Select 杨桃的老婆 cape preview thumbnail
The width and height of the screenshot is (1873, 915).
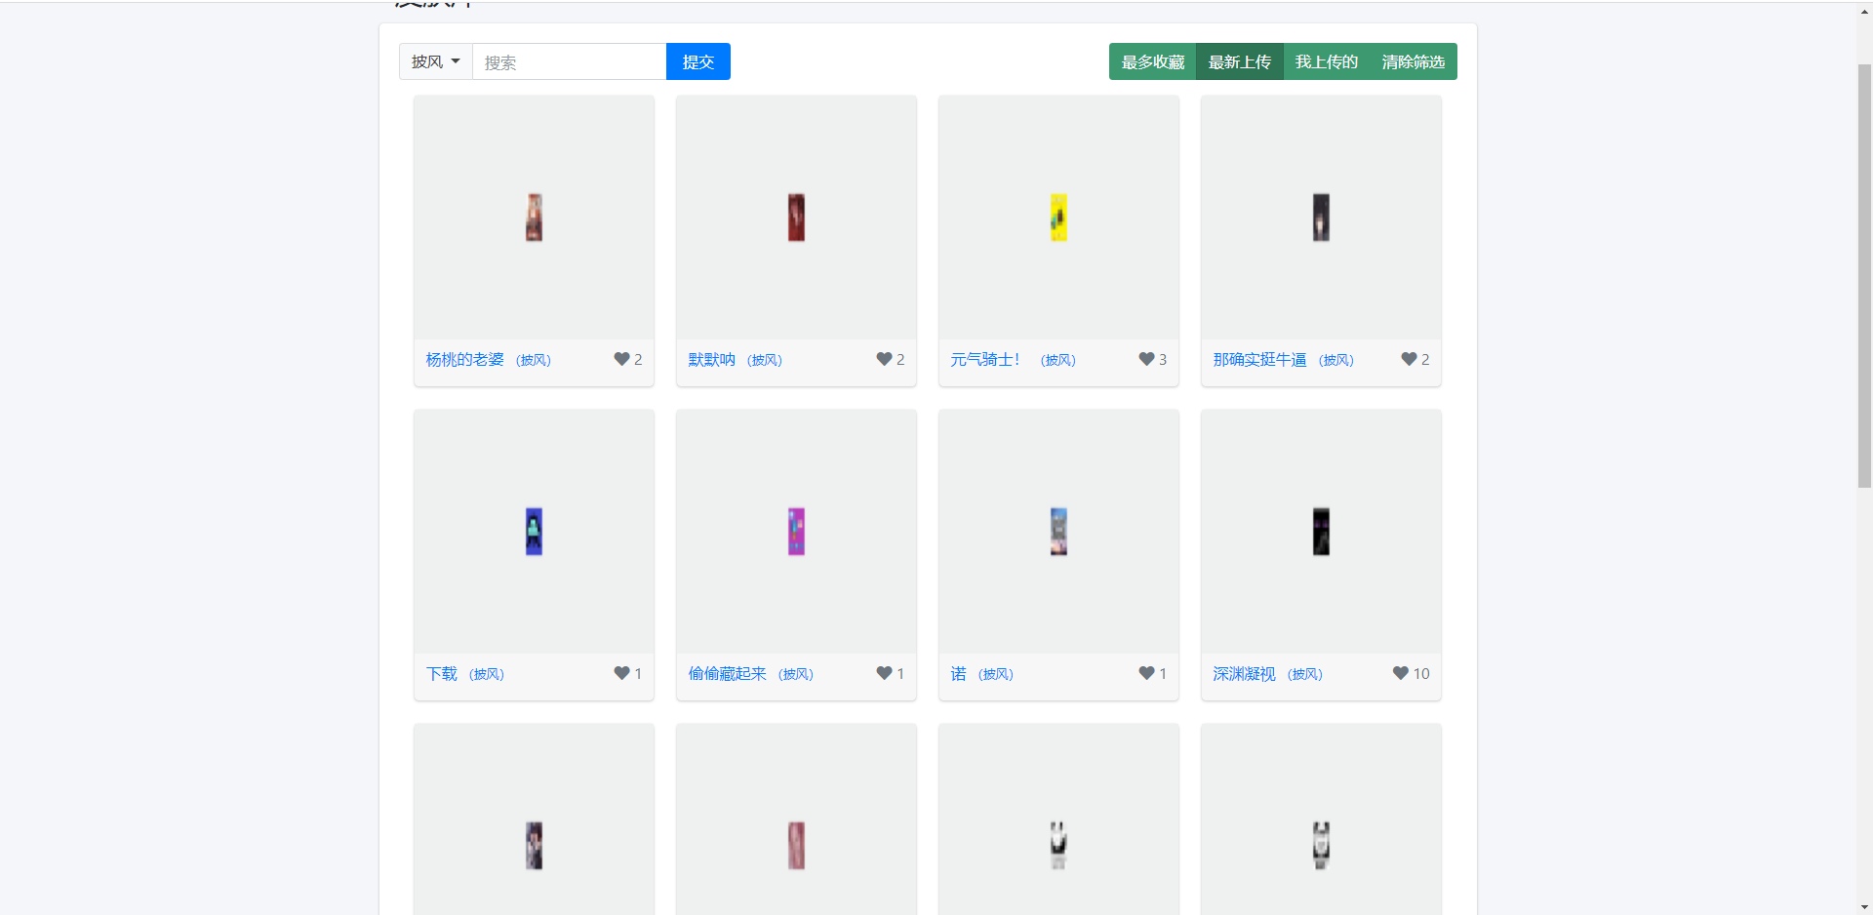tap(534, 218)
